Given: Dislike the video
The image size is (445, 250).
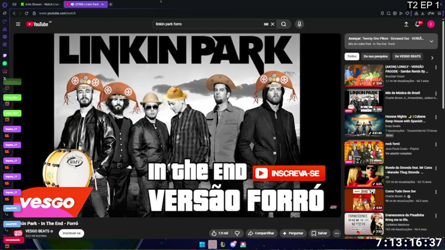Looking at the screenshot, I should pyautogui.click(x=237, y=233).
